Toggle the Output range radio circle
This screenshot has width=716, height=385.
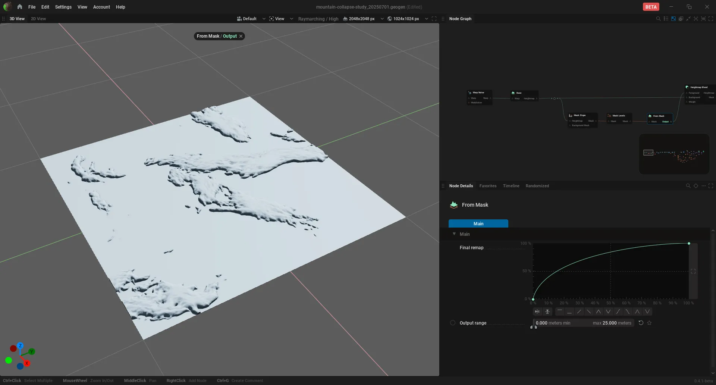pos(453,323)
